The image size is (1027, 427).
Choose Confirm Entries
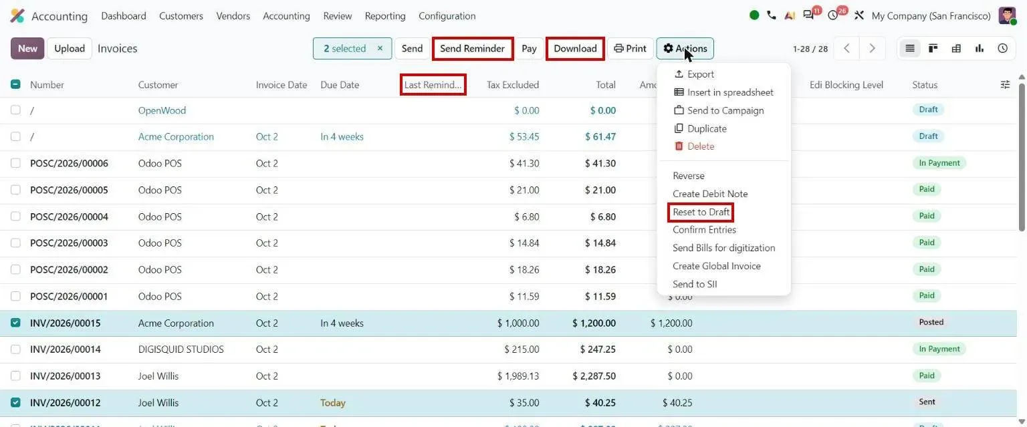coord(704,230)
